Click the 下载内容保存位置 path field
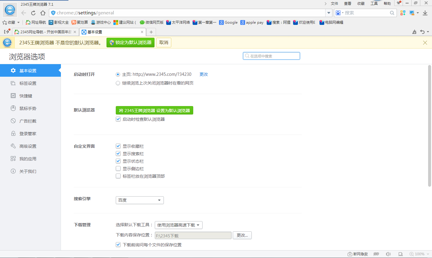The image size is (432, 258). tap(193, 236)
